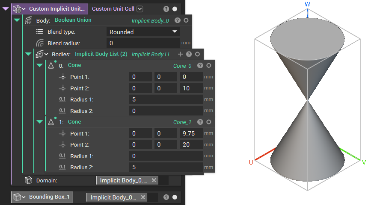Click Cone_0 Point 2 picker icon

[62, 88]
